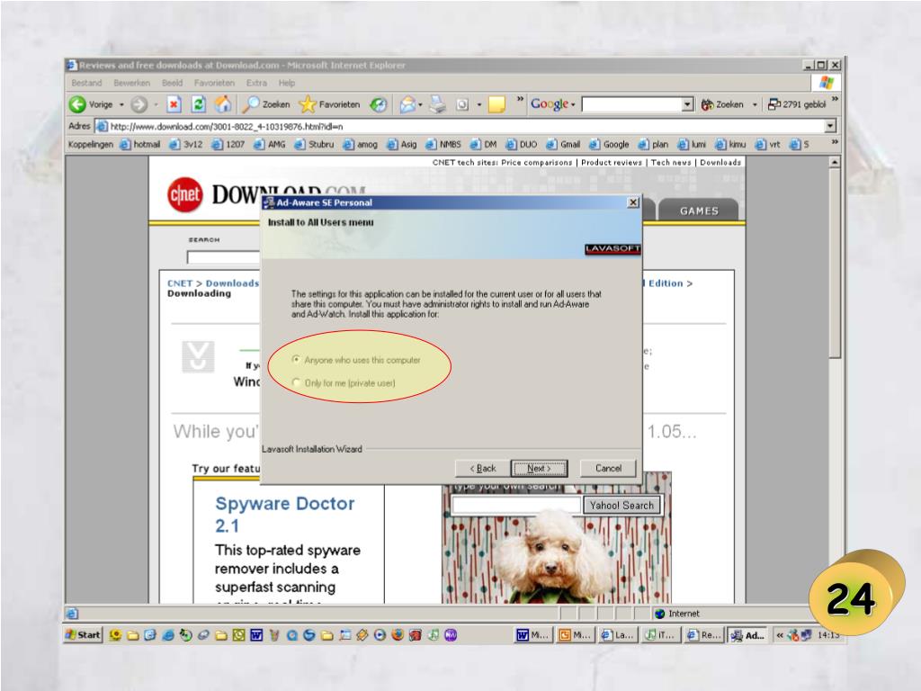Viewport: 921px width, 691px height.
Task: Click the Product reviews link at top
Action: (612, 162)
